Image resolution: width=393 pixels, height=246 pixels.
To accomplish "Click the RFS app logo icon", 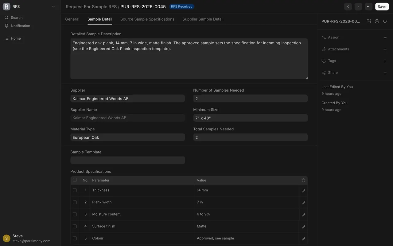I will pos(6,6).
